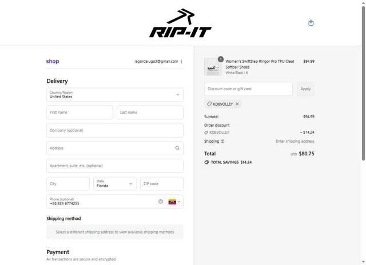Image resolution: width=366 pixels, height=265 pixels.
Task: Open the State dropdown showing Florida
Action: point(115,184)
